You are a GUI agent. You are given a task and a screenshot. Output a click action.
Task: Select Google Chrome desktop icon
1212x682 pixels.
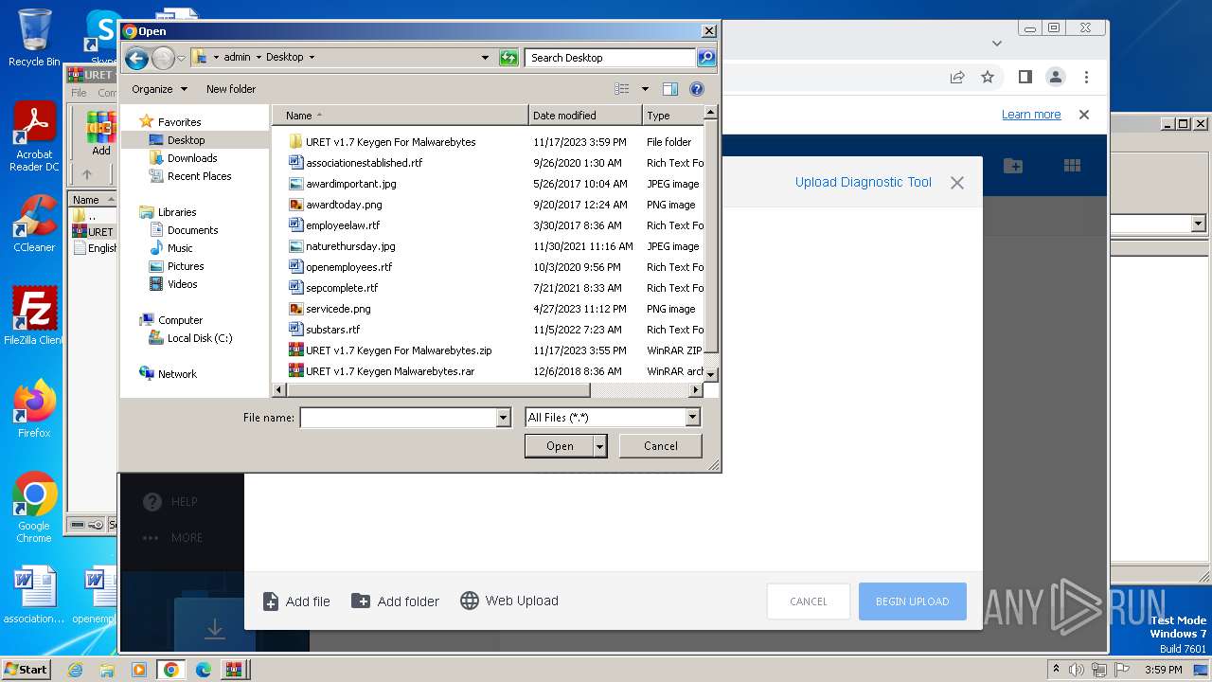34,507
